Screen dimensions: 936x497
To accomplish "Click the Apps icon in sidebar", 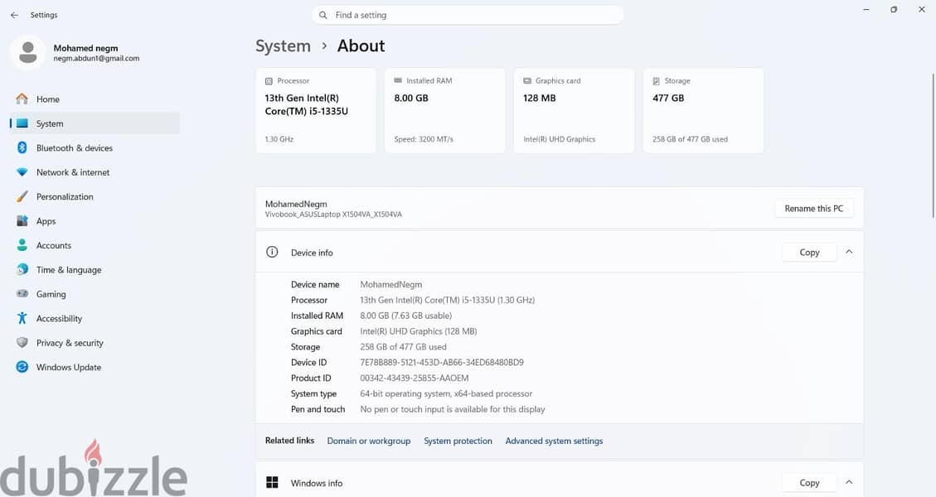I will (22, 221).
